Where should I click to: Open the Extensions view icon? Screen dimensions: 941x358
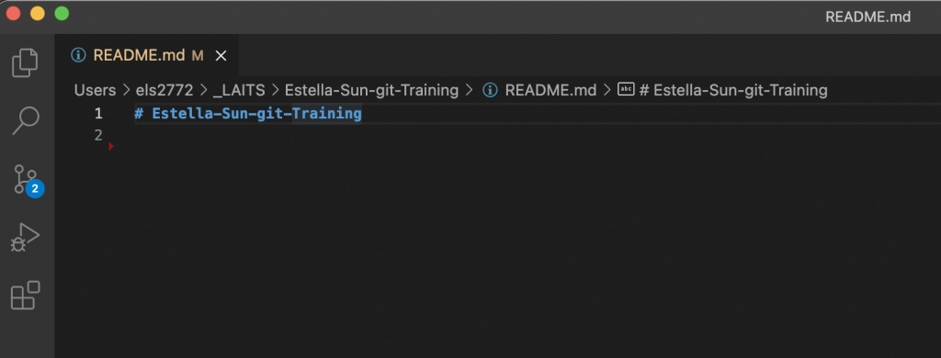click(25, 295)
